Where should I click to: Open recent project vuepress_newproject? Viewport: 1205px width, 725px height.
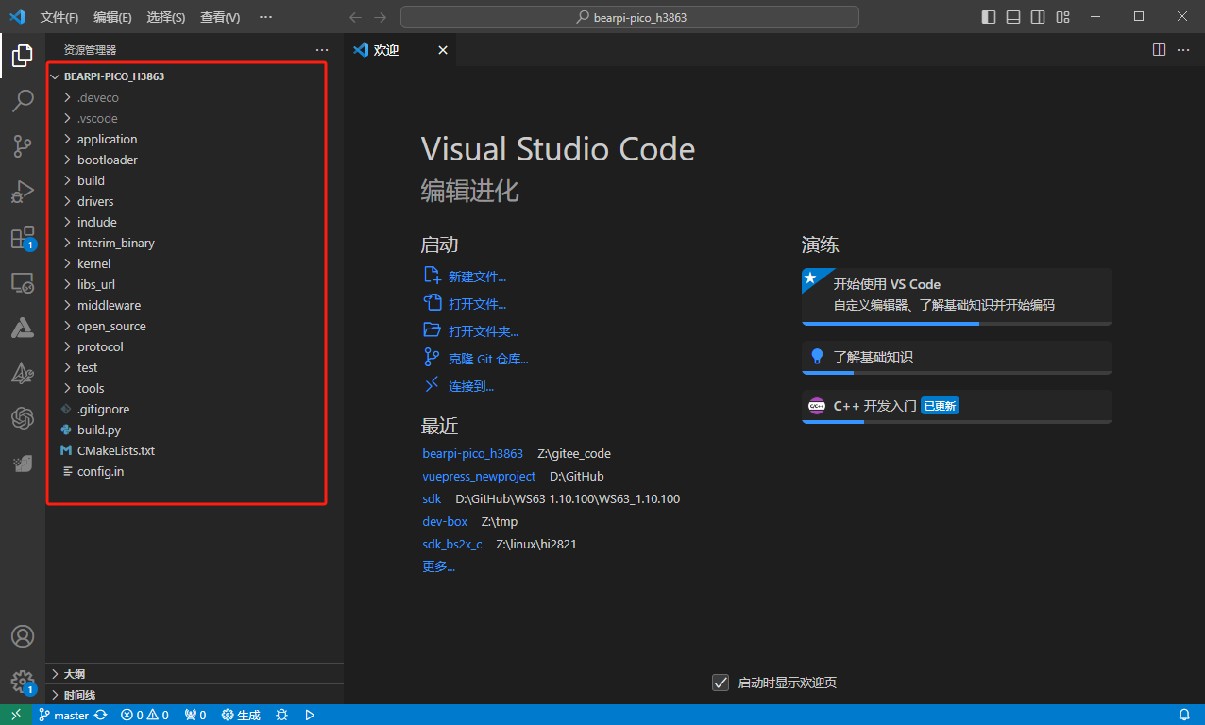click(x=479, y=477)
